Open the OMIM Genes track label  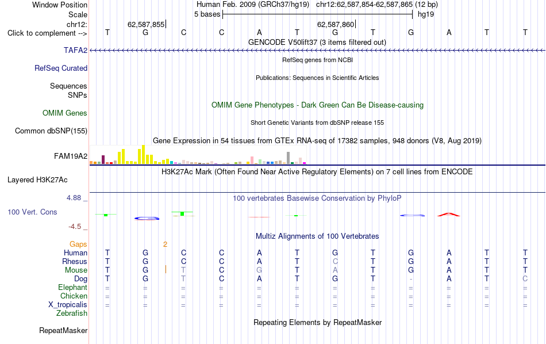(65, 113)
